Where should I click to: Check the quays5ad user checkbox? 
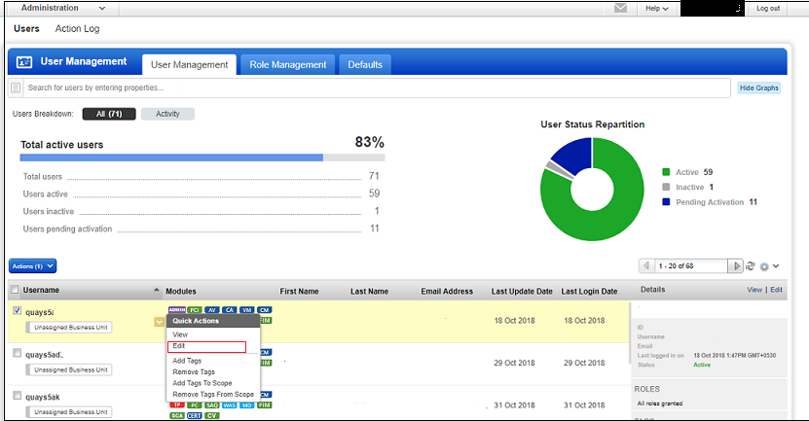(x=17, y=353)
